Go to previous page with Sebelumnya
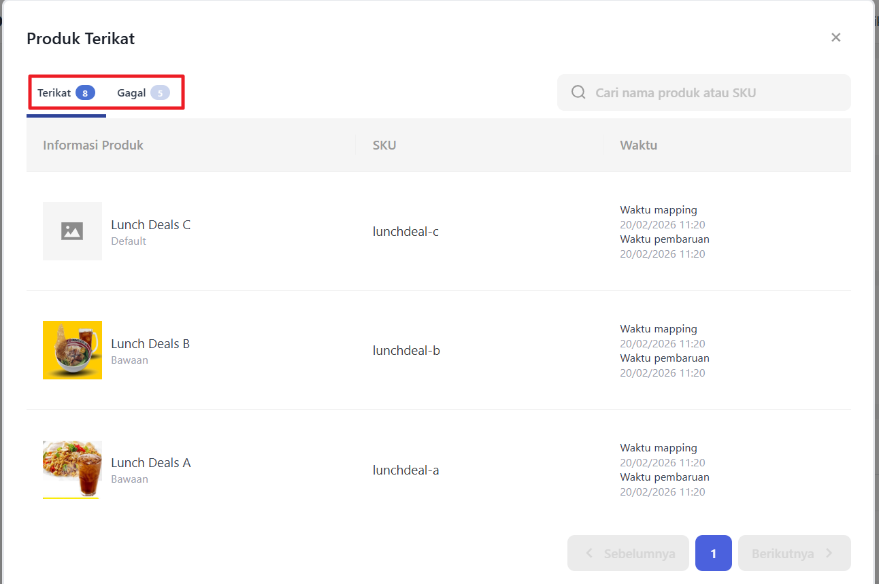879x584 pixels. [628, 553]
